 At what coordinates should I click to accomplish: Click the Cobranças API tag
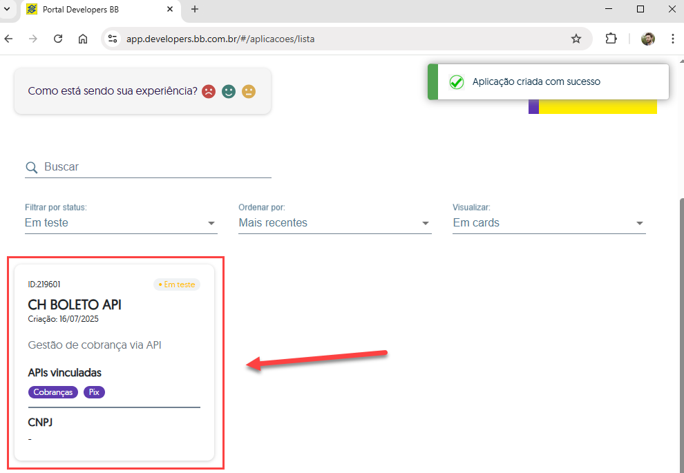(53, 392)
